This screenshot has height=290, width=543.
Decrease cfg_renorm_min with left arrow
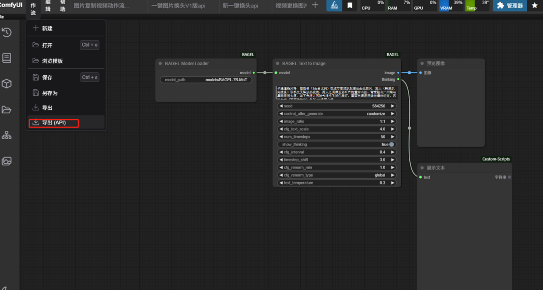[281, 168]
